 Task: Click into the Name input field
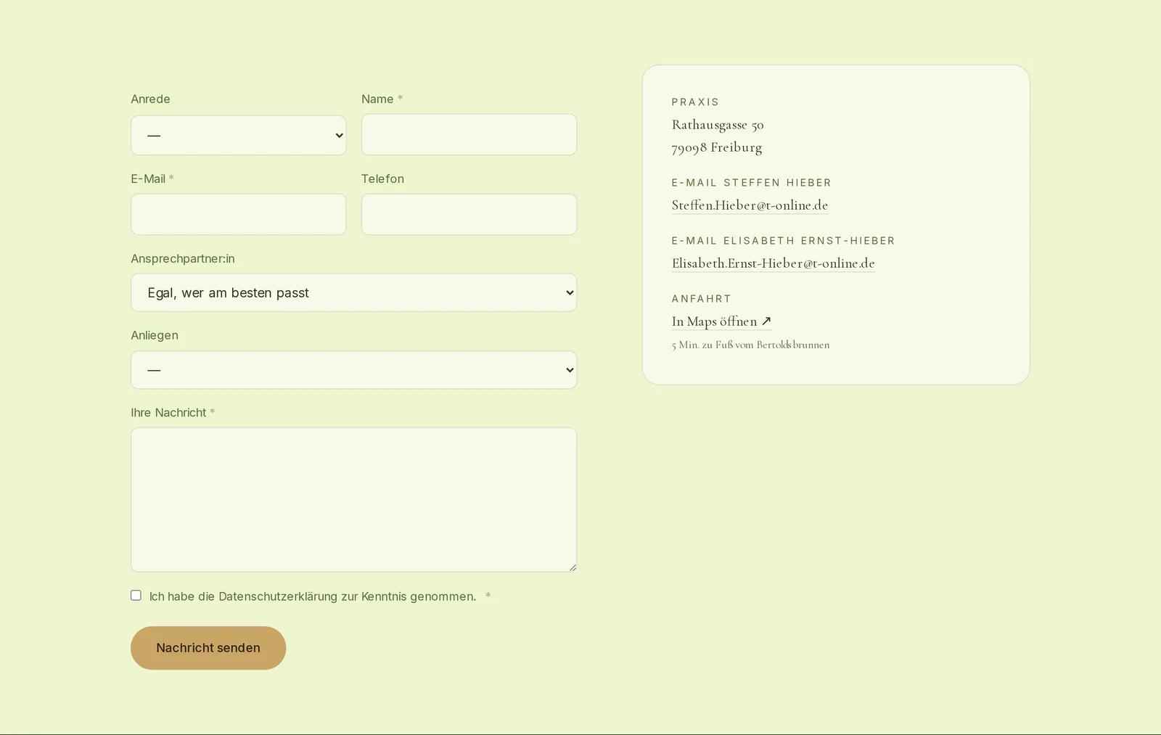469,134
